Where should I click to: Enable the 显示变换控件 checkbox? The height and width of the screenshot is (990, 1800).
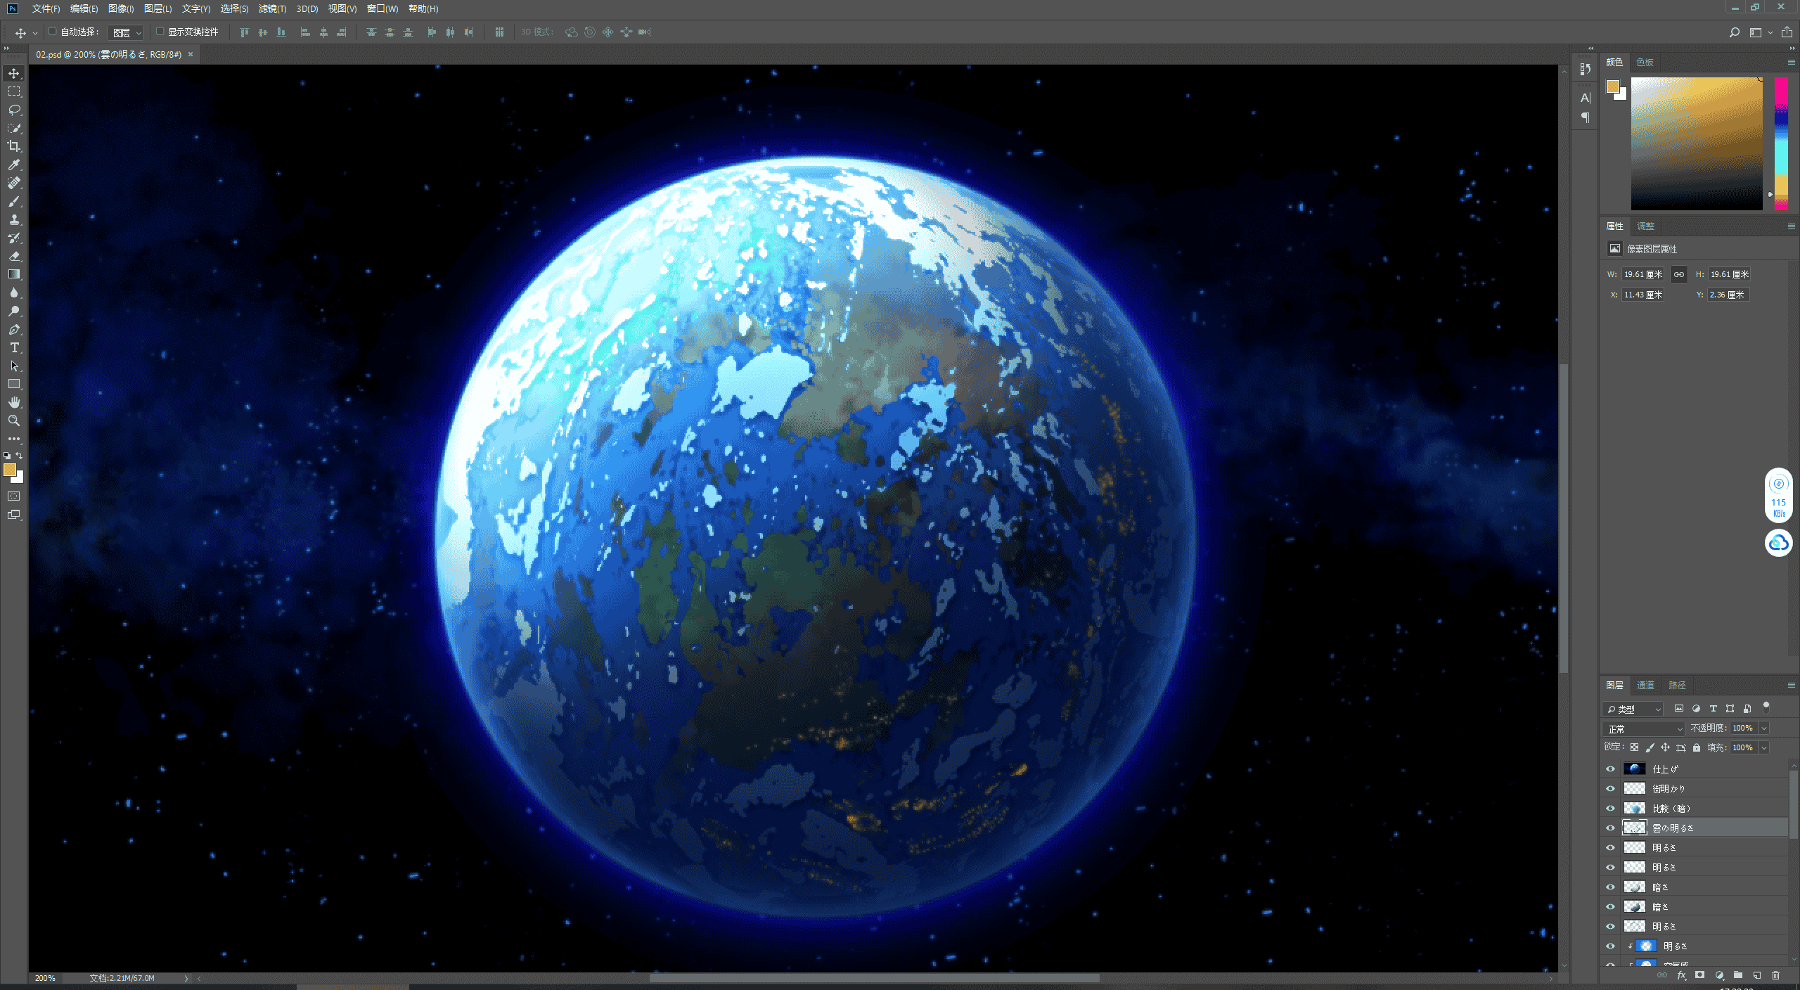160,32
